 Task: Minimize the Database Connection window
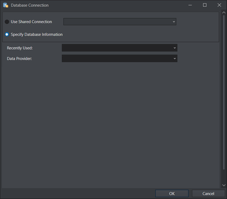(x=190, y=5)
